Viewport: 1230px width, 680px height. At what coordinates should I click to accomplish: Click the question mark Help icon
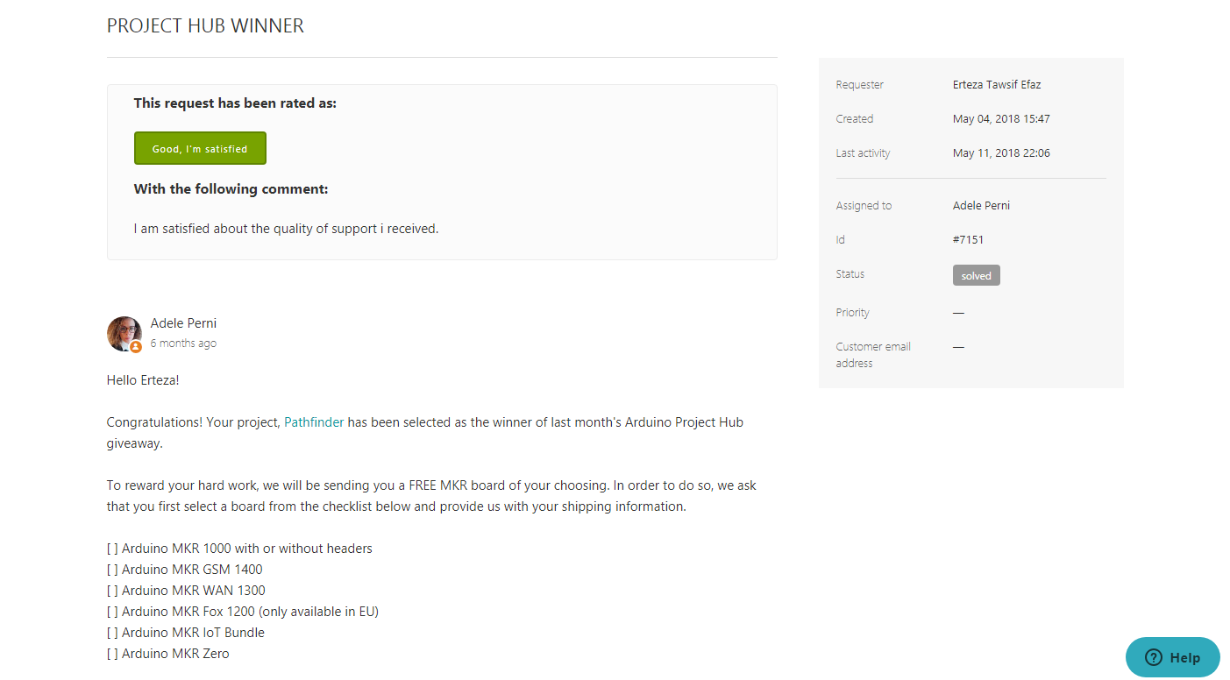click(x=1154, y=657)
